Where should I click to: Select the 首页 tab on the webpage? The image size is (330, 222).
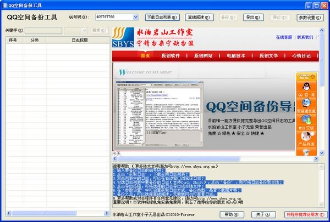pos(145,55)
